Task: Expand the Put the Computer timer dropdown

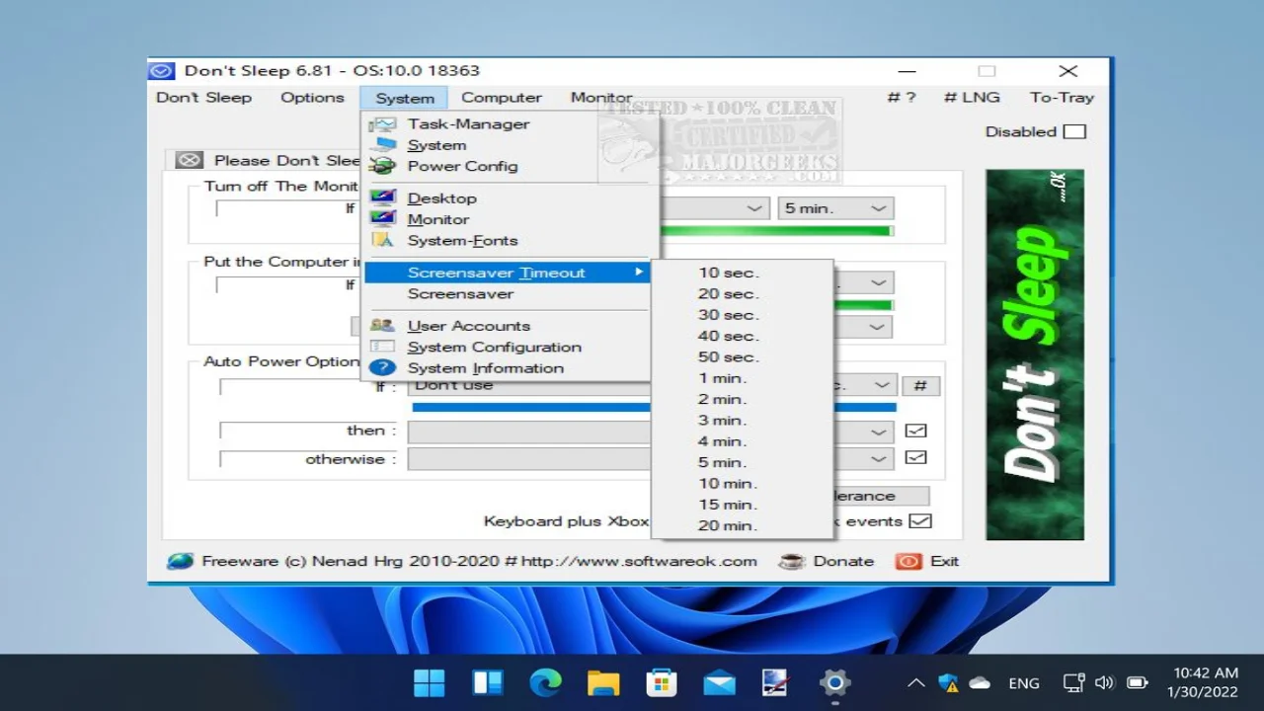Action: point(877,283)
